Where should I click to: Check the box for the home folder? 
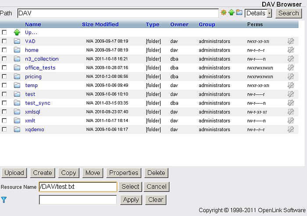[x=4, y=50]
